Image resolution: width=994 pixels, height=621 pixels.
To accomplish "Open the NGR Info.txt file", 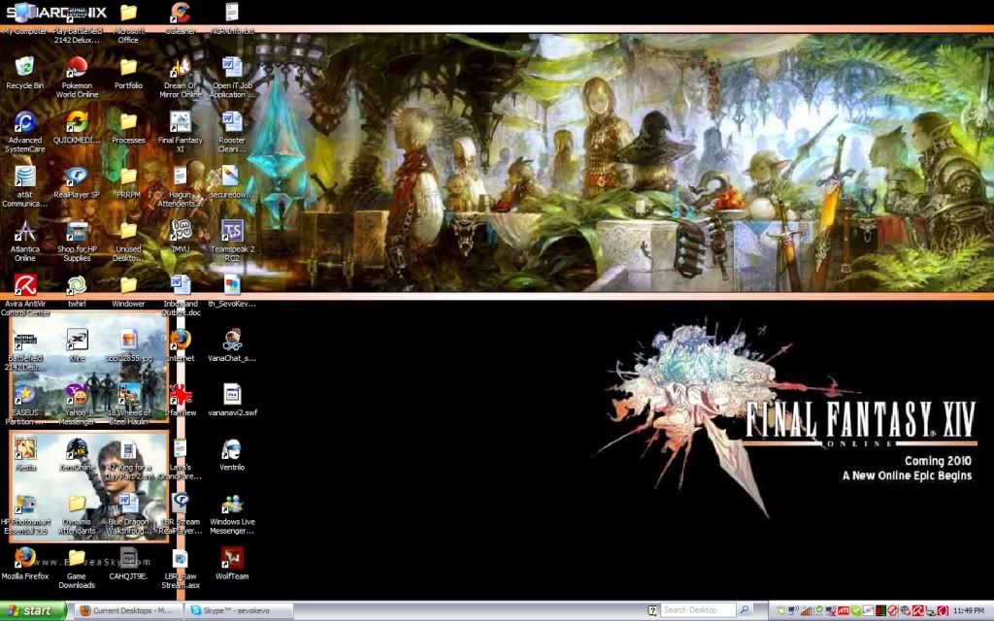I will [232, 13].
